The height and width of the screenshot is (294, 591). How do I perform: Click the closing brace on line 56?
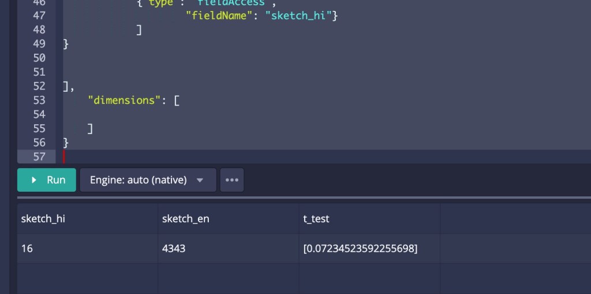(x=66, y=142)
